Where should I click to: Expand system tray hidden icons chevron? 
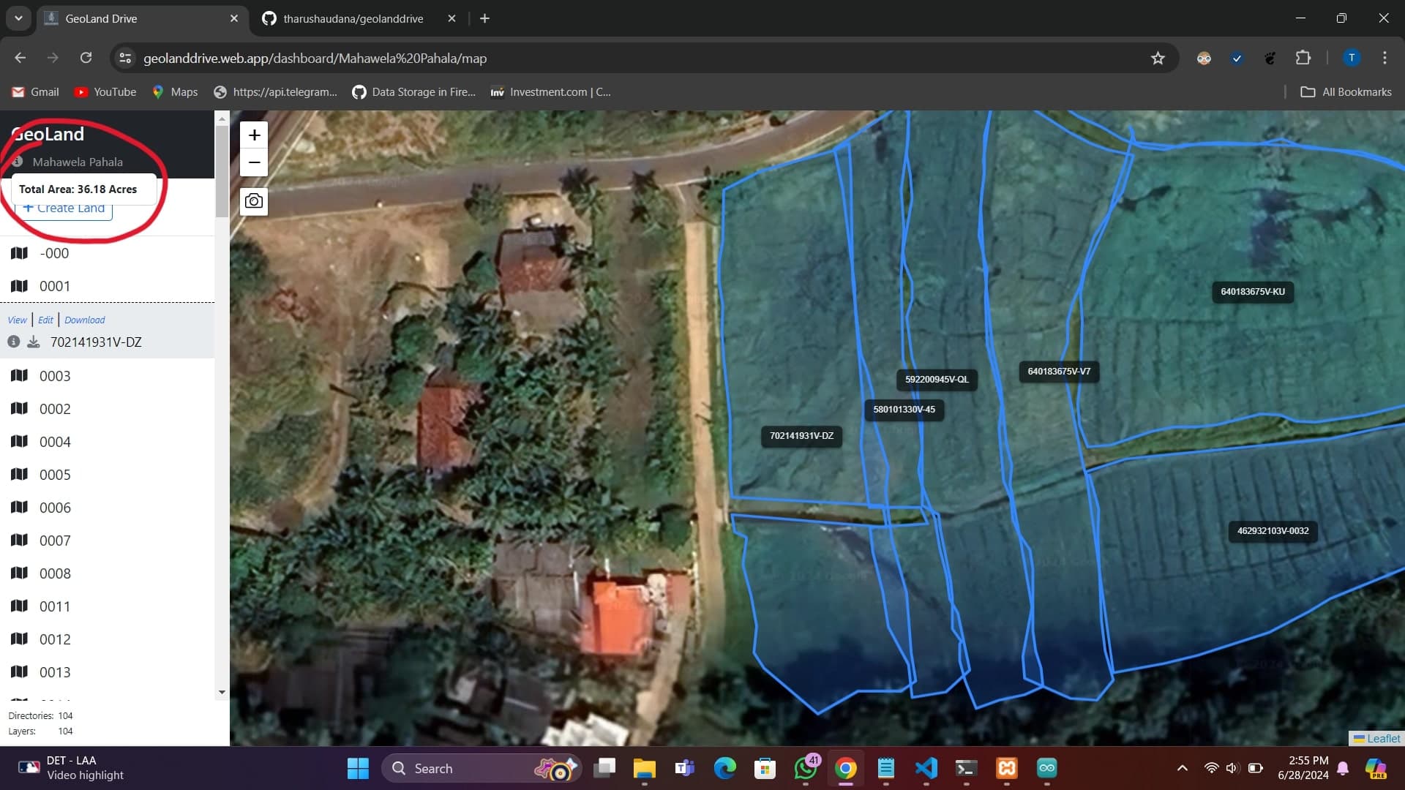[x=1182, y=768]
